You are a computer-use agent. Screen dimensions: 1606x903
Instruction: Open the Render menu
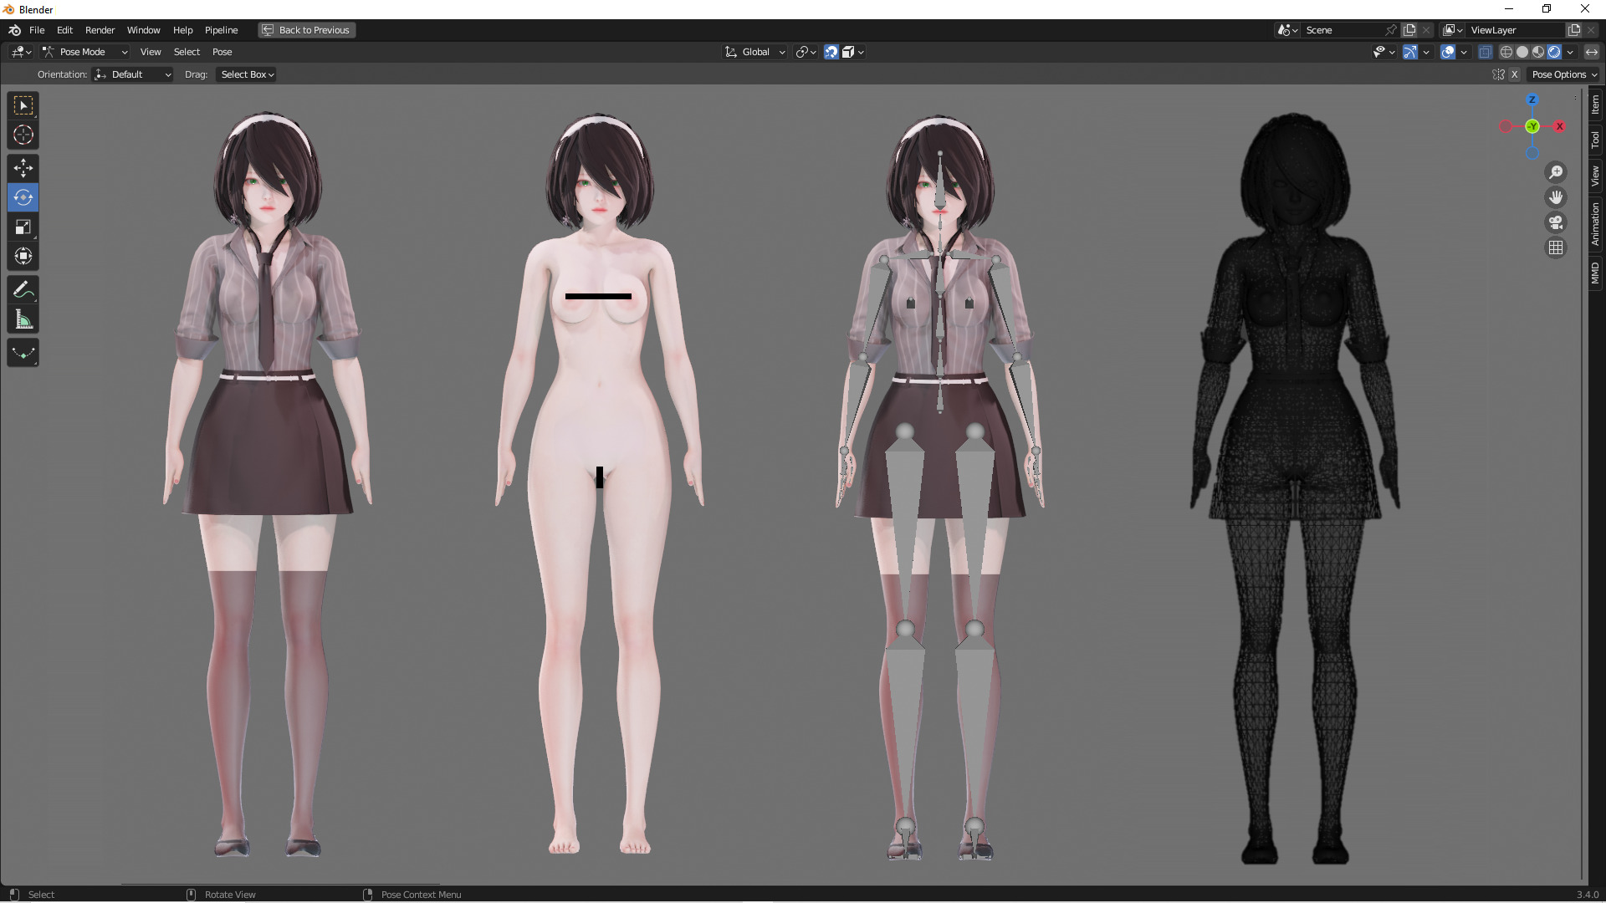100,30
